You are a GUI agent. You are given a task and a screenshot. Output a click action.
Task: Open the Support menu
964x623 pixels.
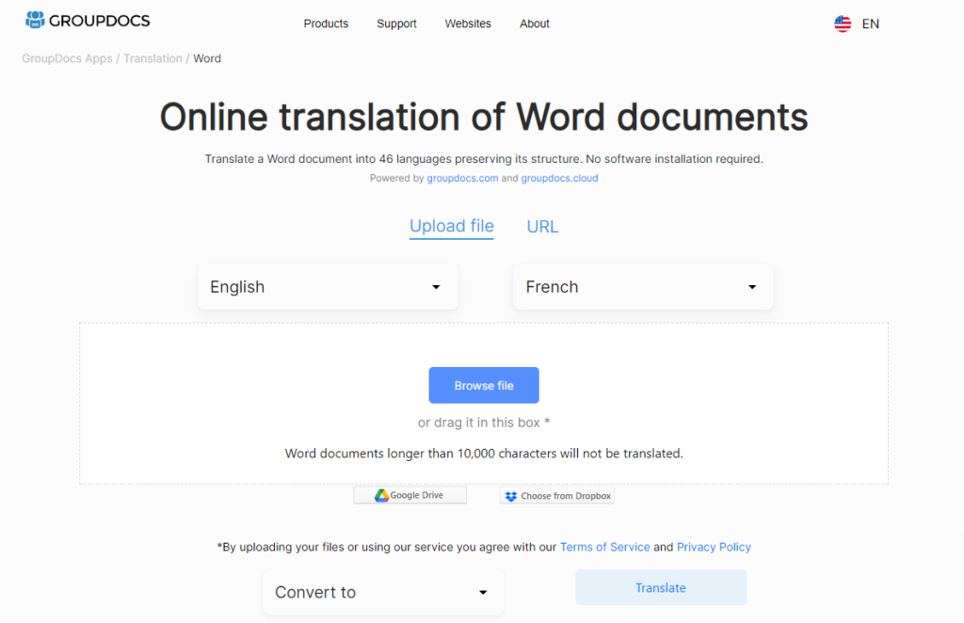tap(396, 24)
